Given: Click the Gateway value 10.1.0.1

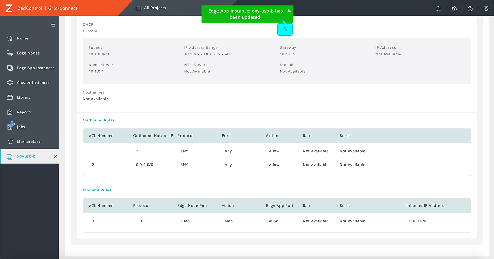Looking at the screenshot, I should [x=287, y=54].
